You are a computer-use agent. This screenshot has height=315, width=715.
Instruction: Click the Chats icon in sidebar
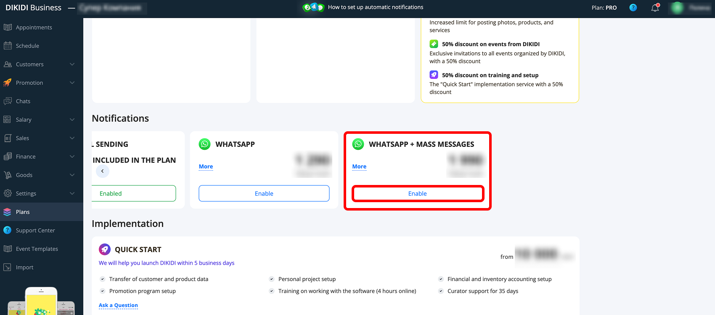pos(7,101)
